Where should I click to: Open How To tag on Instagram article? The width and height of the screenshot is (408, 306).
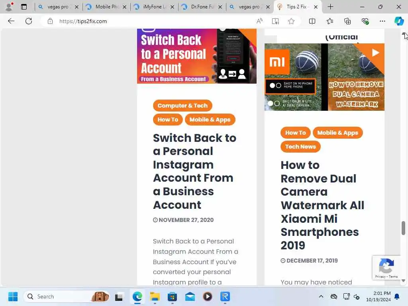click(168, 120)
